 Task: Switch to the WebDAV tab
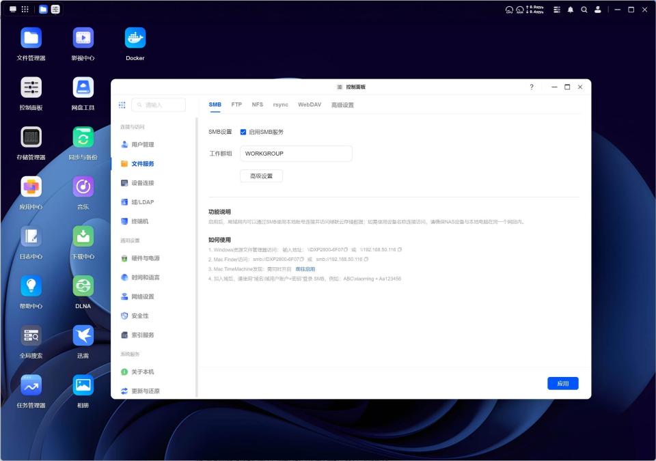pos(310,104)
